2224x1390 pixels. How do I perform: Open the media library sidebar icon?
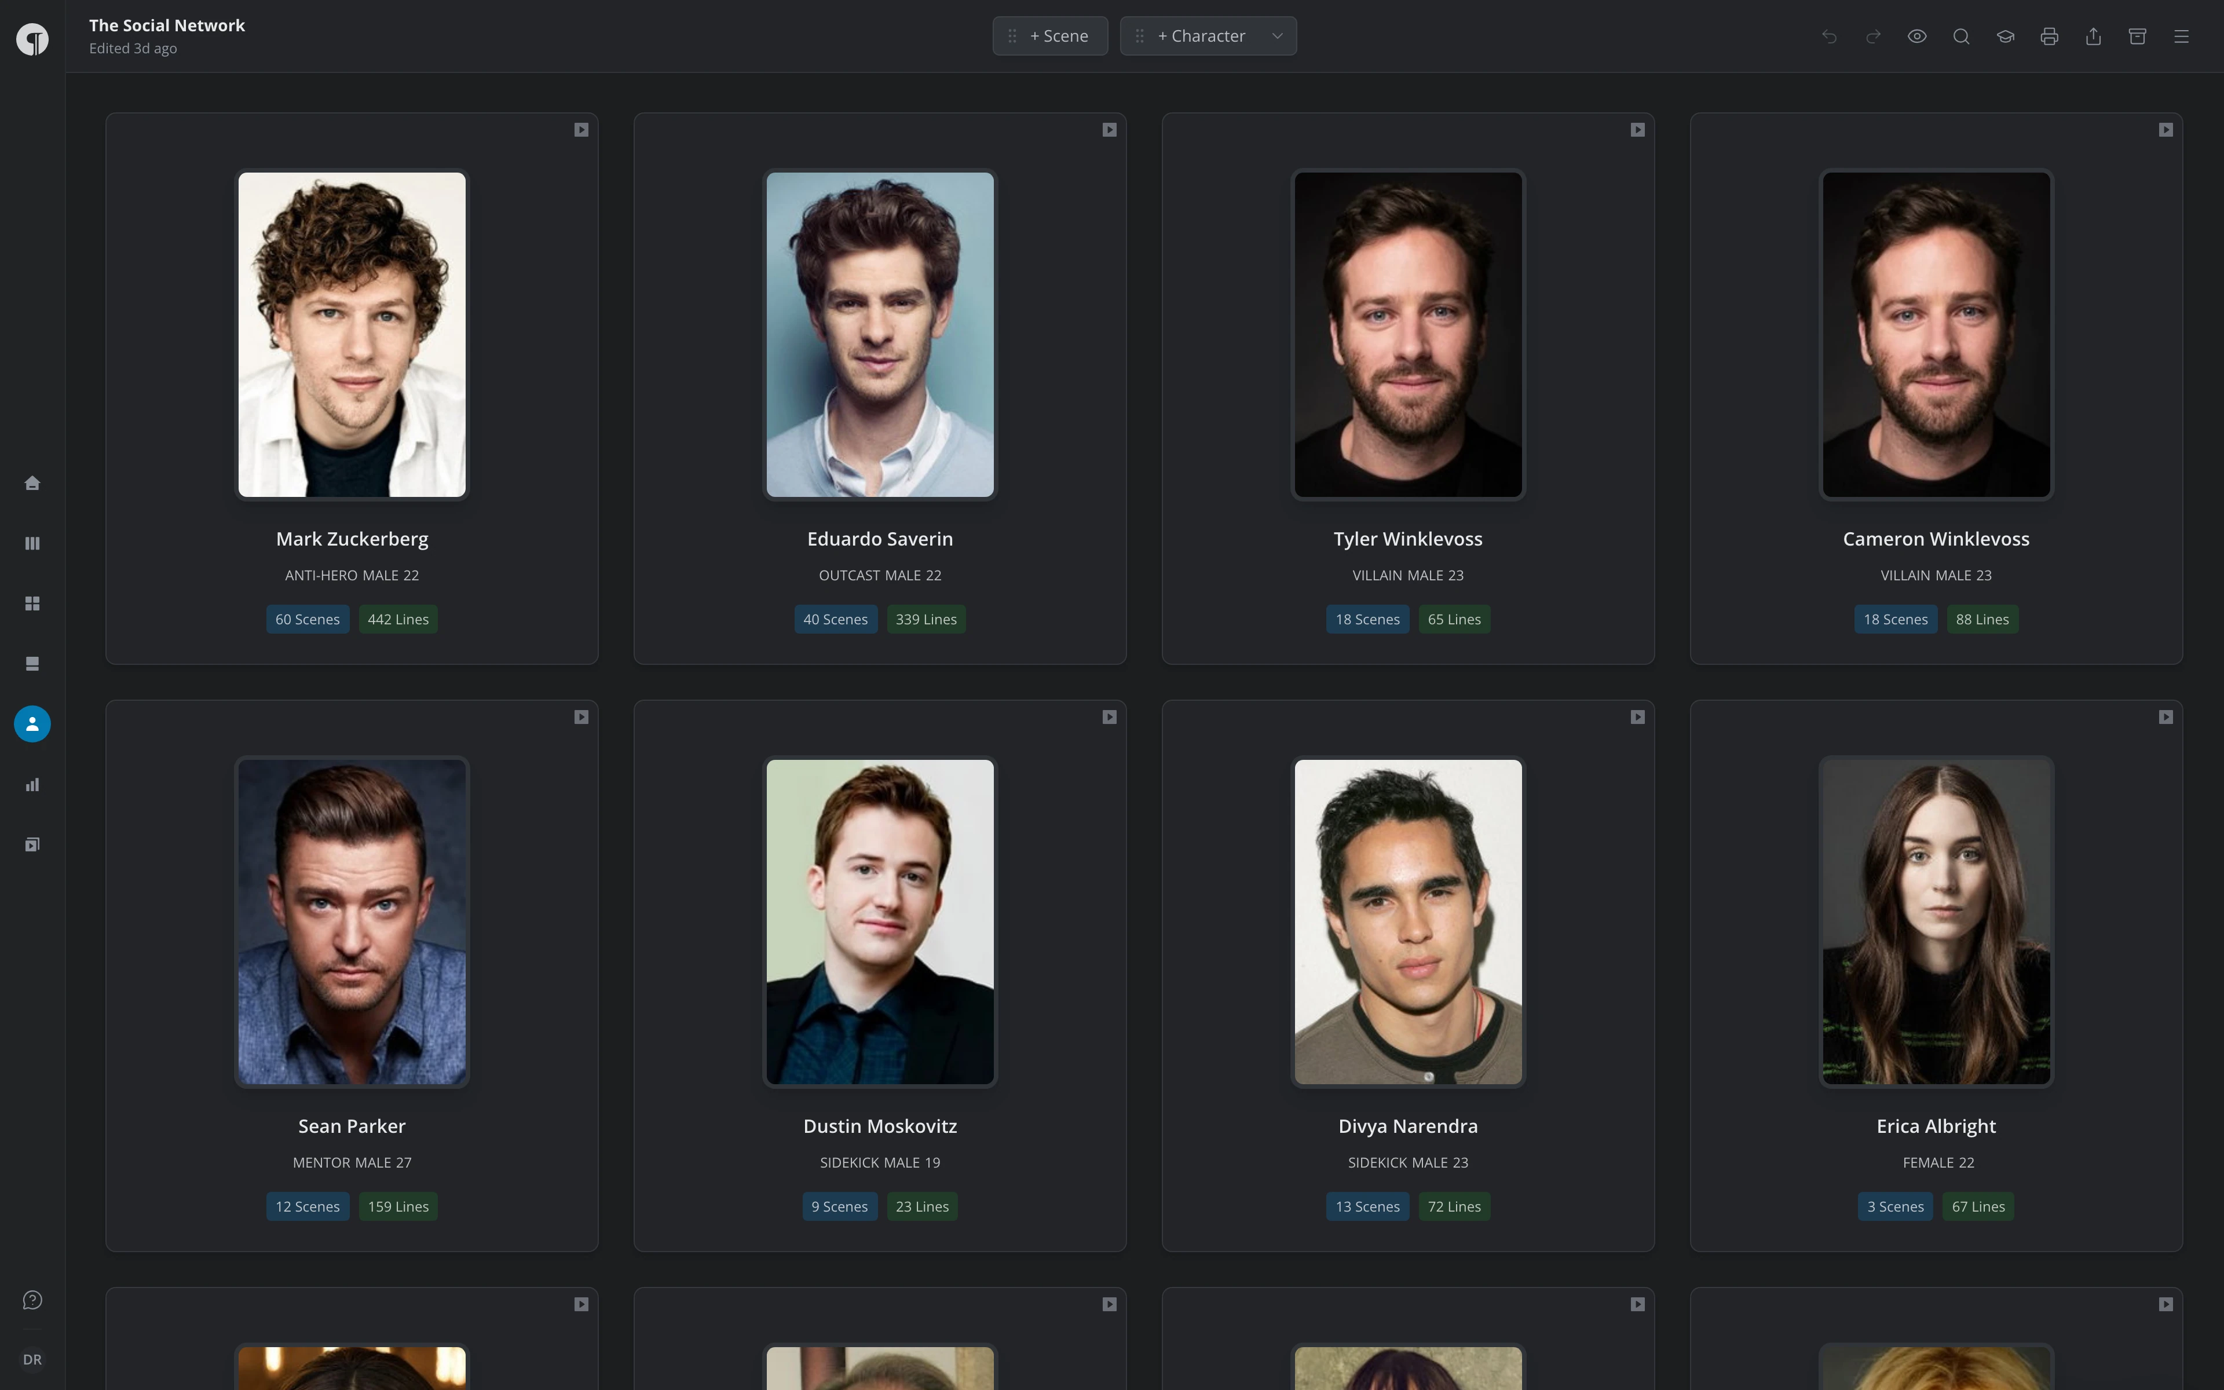coord(32,844)
